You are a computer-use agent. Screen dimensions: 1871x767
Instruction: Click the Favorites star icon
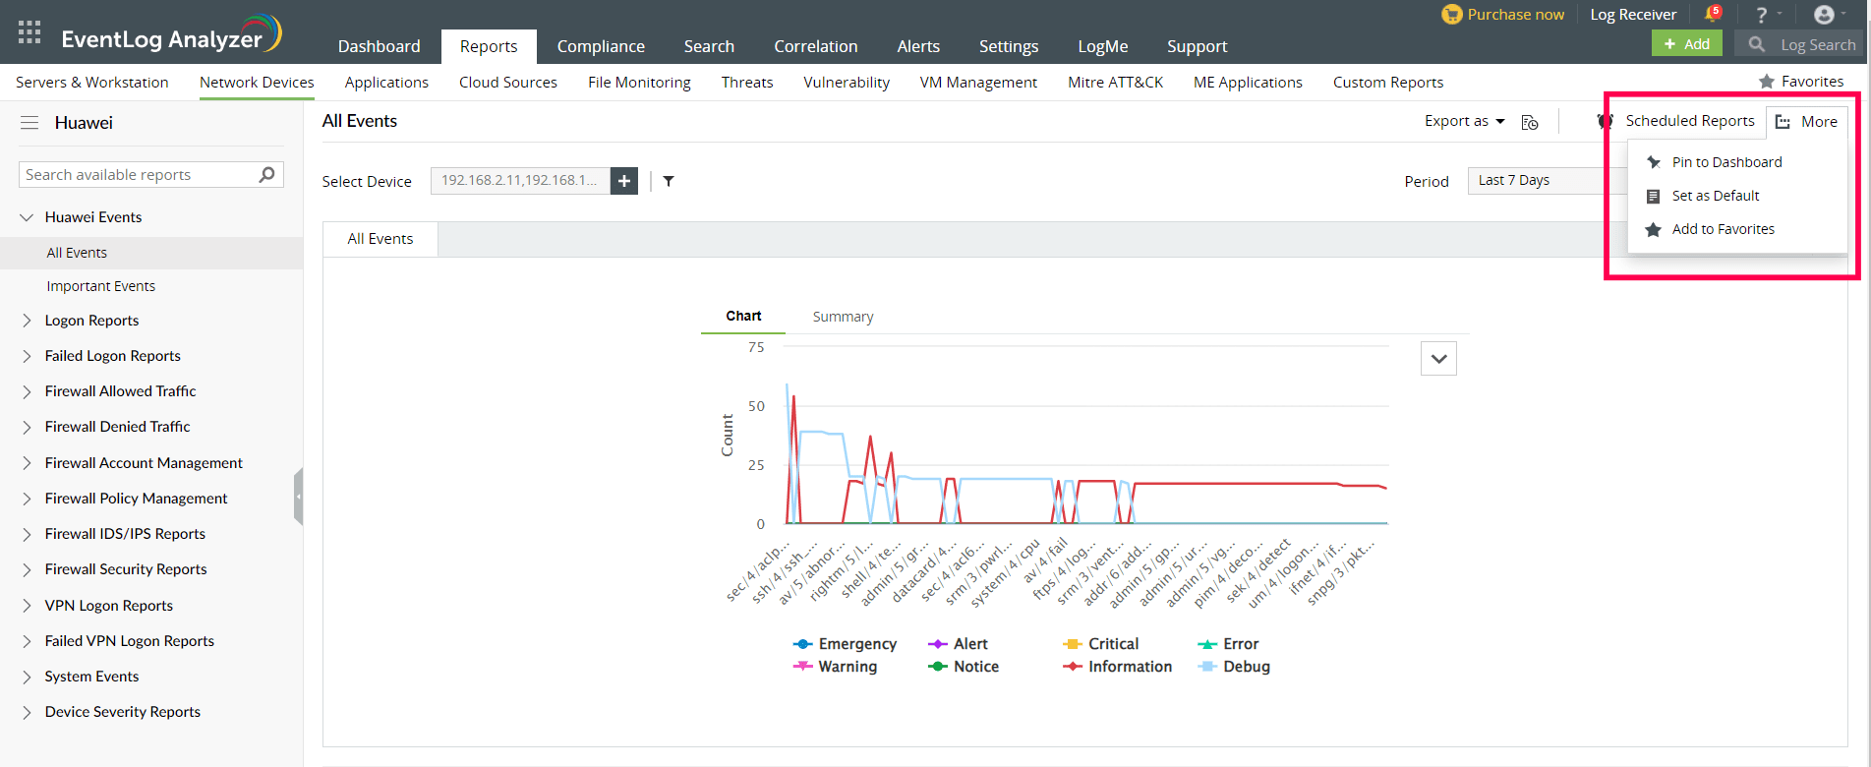[x=1767, y=82]
